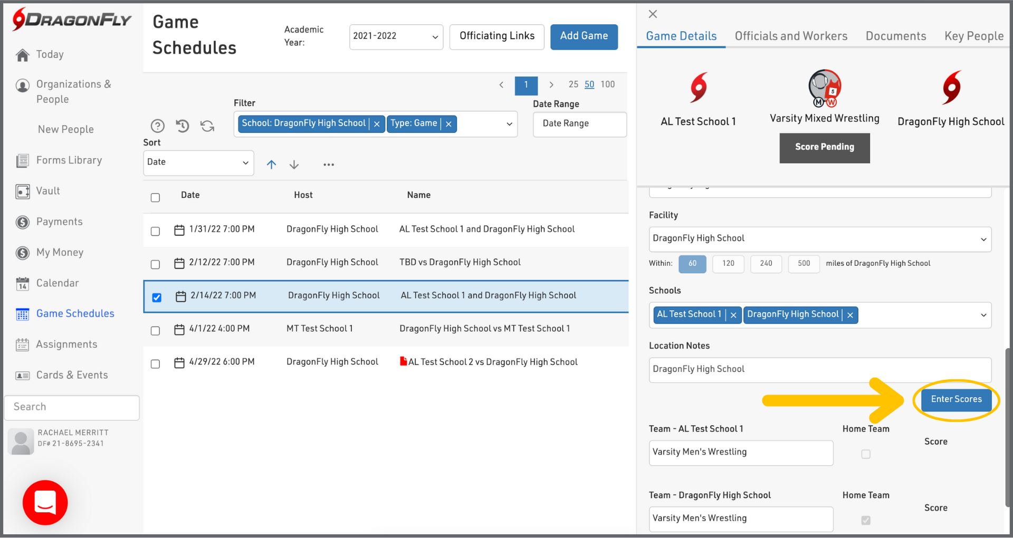The height and width of the screenshot is (538, 1013).
Task: Open the Facility dropdown
Action: 819,239
